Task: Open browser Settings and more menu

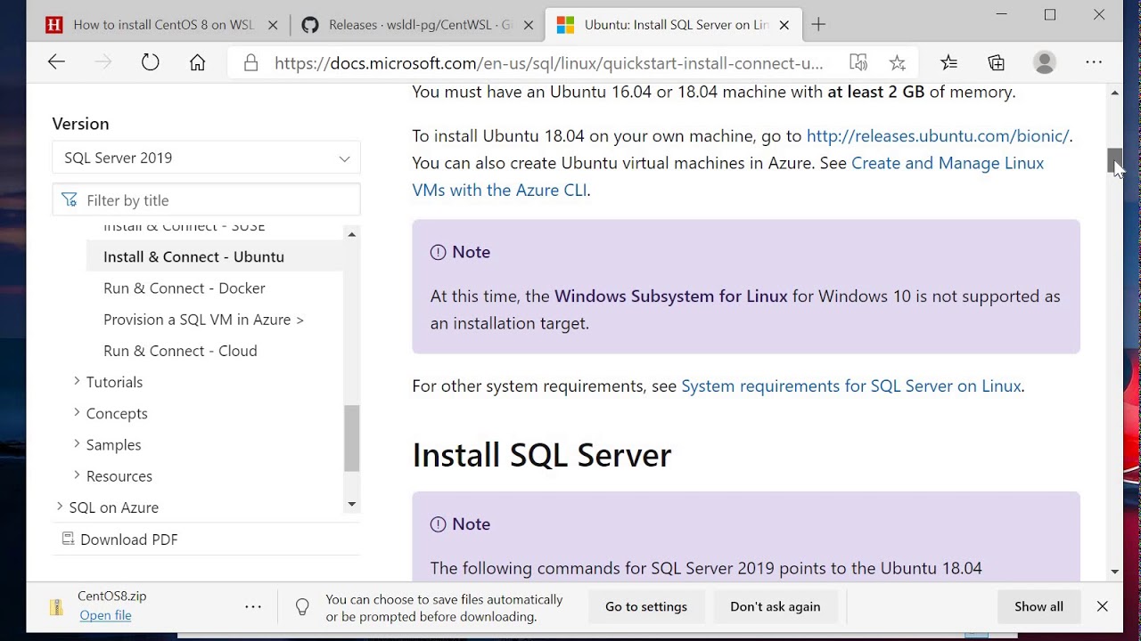Action: [x=1094, y=62]
